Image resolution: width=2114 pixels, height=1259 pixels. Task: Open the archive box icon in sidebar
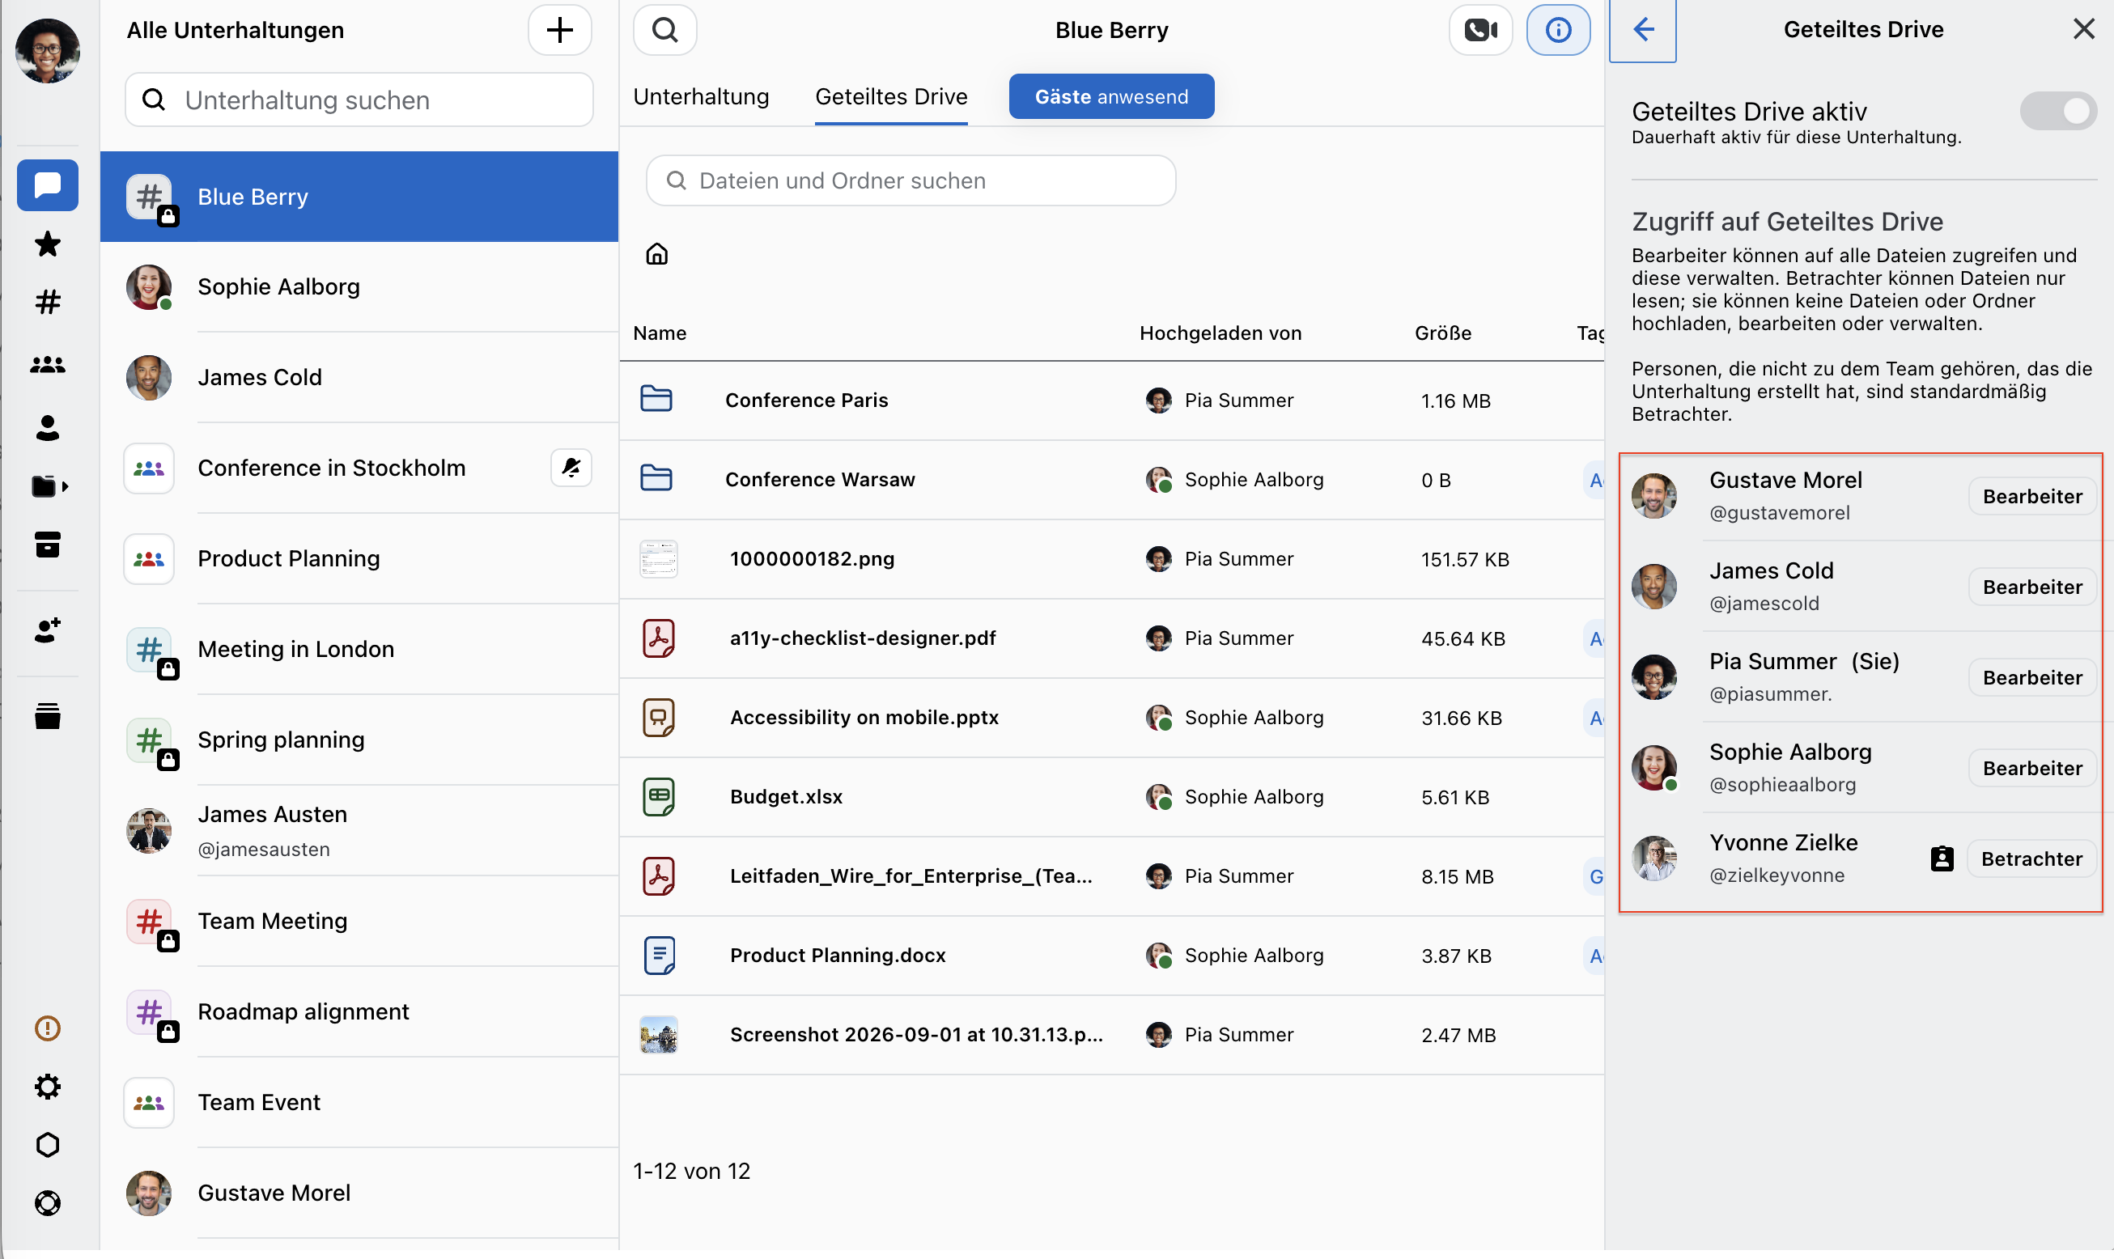pos(48,545)
